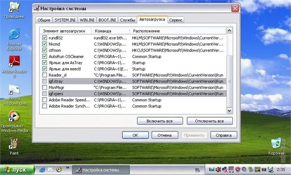
Task: Select the igfxpers row location text
Action: [x=178, y=94]
